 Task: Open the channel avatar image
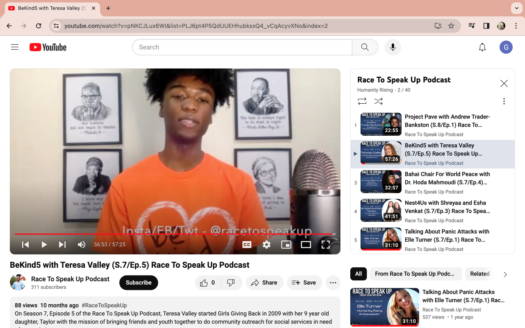click(18, 282)
